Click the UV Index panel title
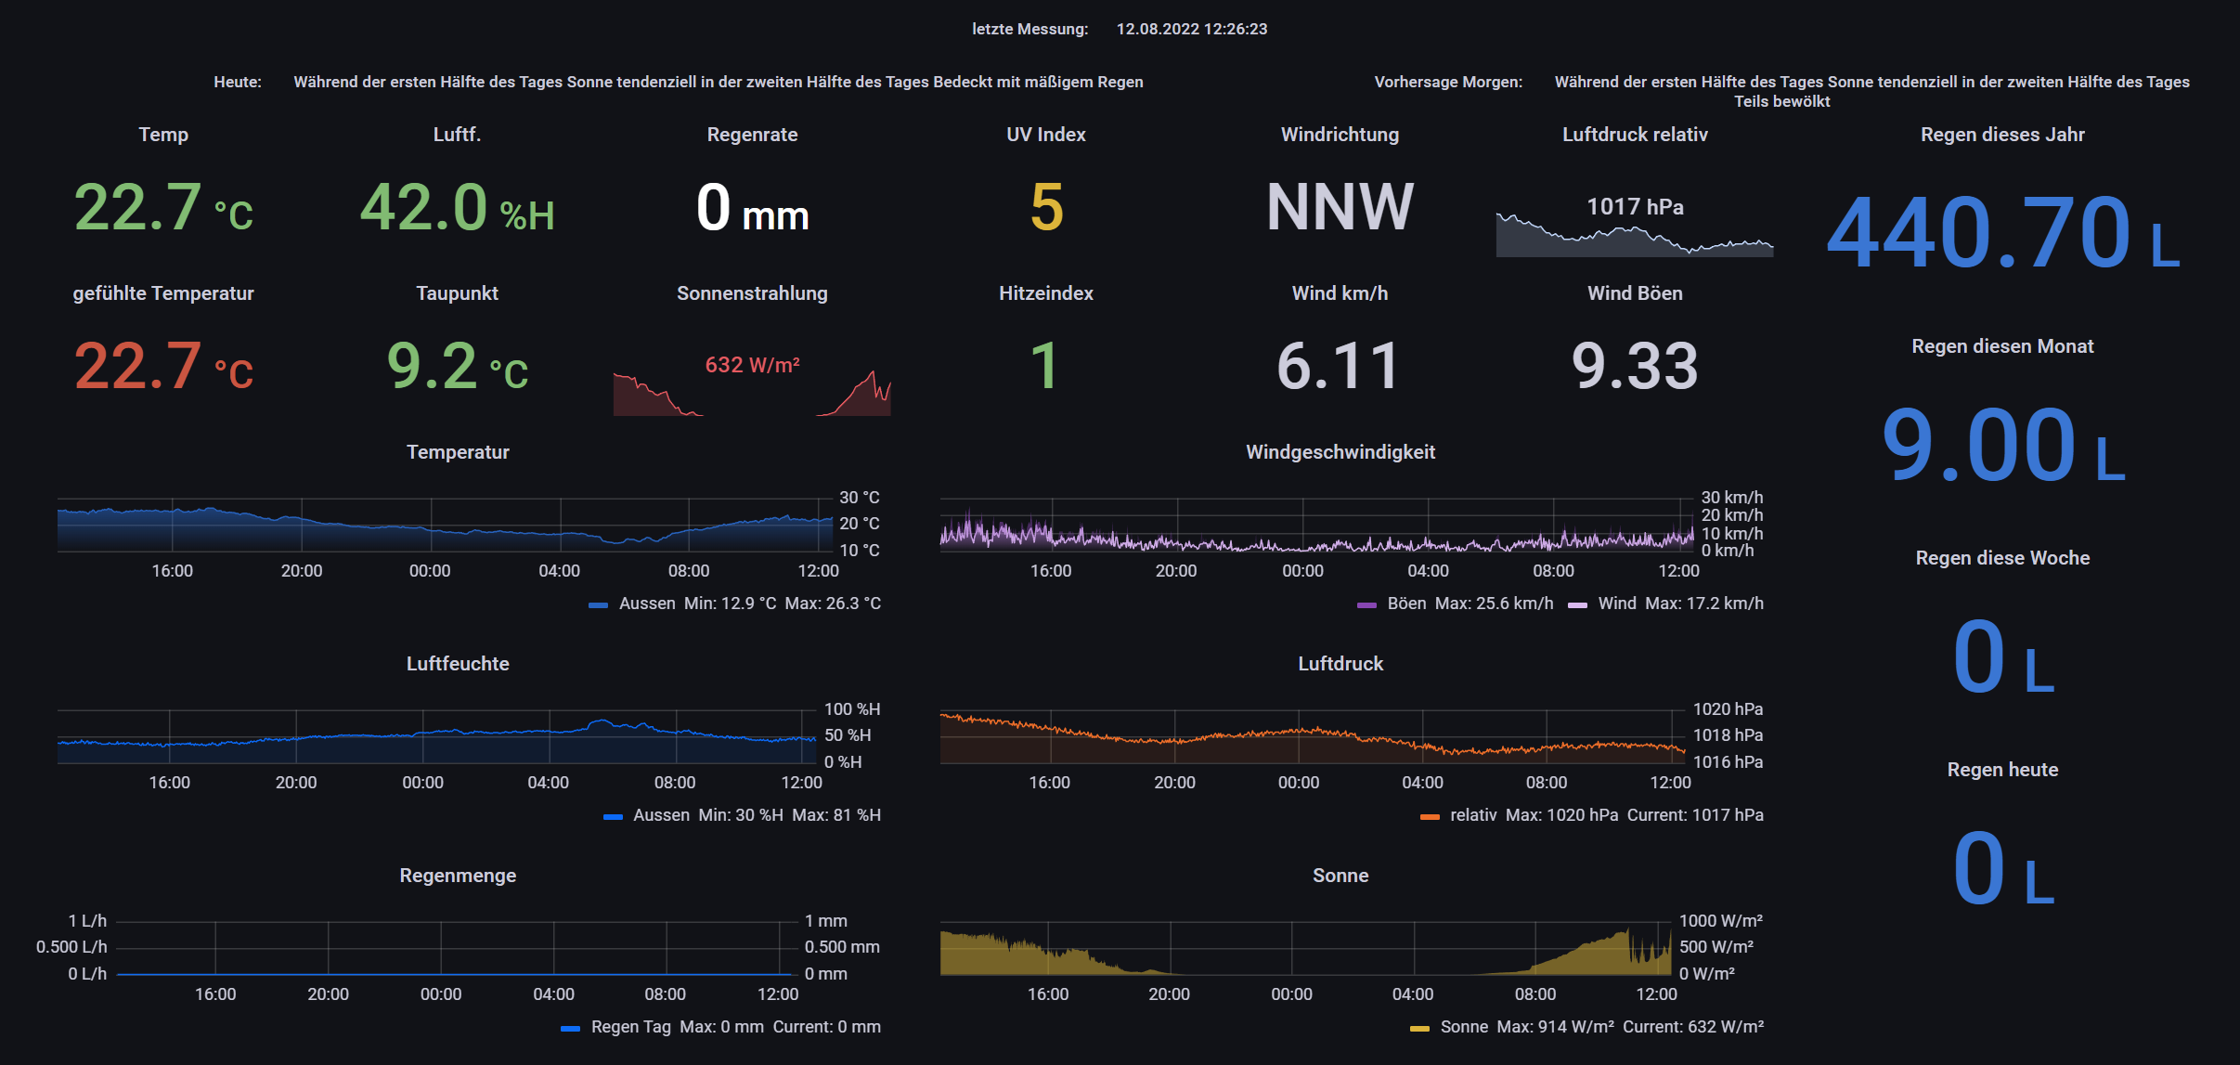 [x=1045, y=135]
